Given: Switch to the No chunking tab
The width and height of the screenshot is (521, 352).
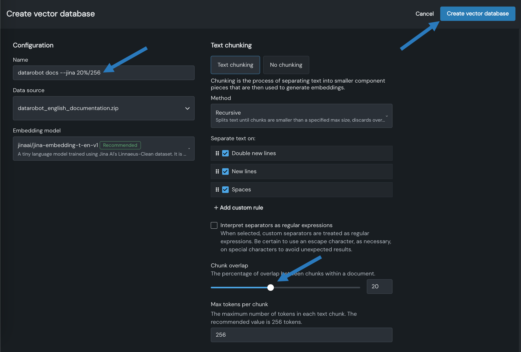Looking at the screenshot, I should [x=286, y=65].
